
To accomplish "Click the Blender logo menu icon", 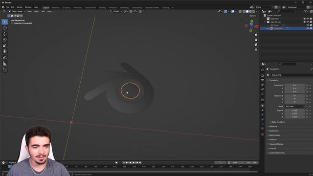I will (3, 7).
